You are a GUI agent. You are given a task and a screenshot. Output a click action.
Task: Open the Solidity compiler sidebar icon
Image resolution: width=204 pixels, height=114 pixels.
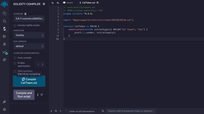(x=4, y=29)
